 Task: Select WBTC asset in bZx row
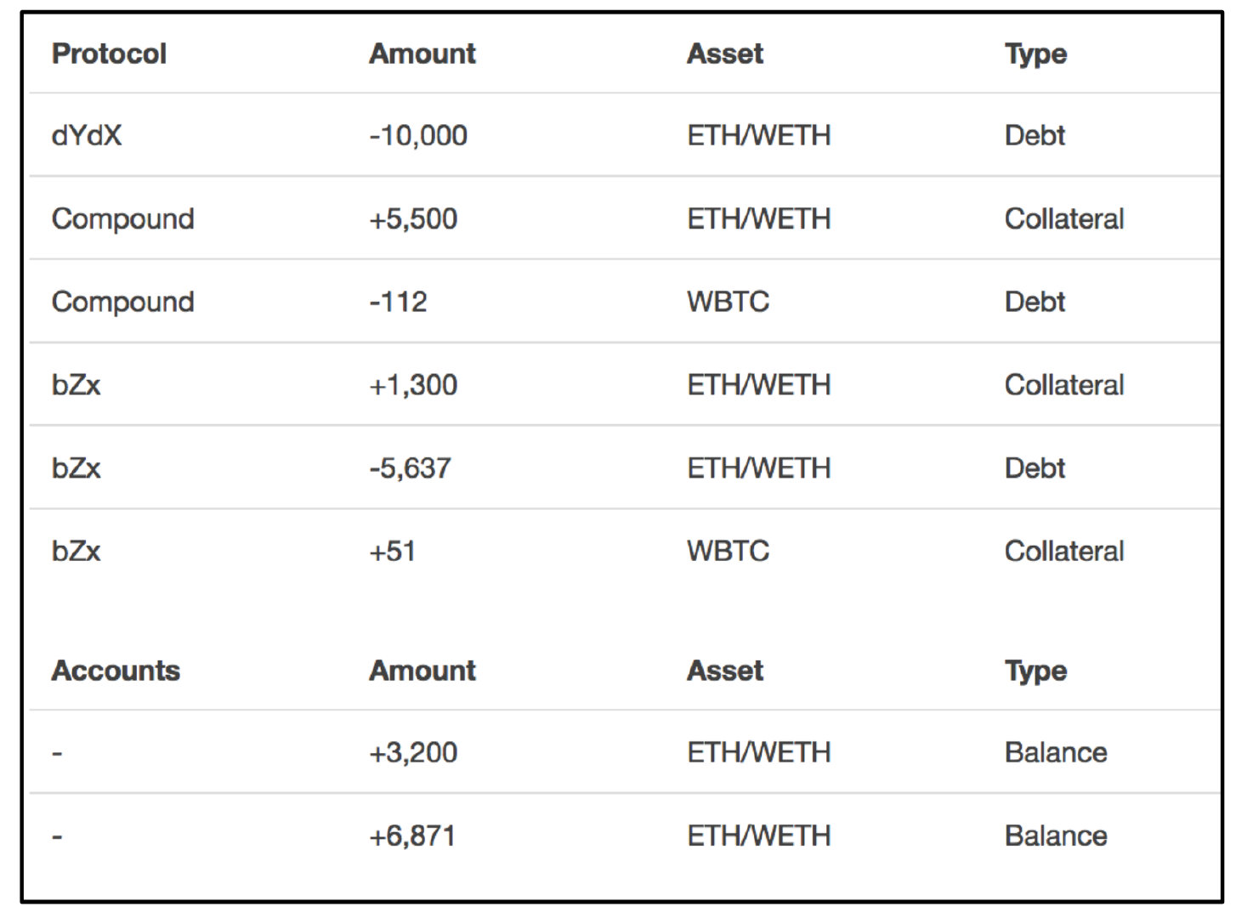pos(728,551)
